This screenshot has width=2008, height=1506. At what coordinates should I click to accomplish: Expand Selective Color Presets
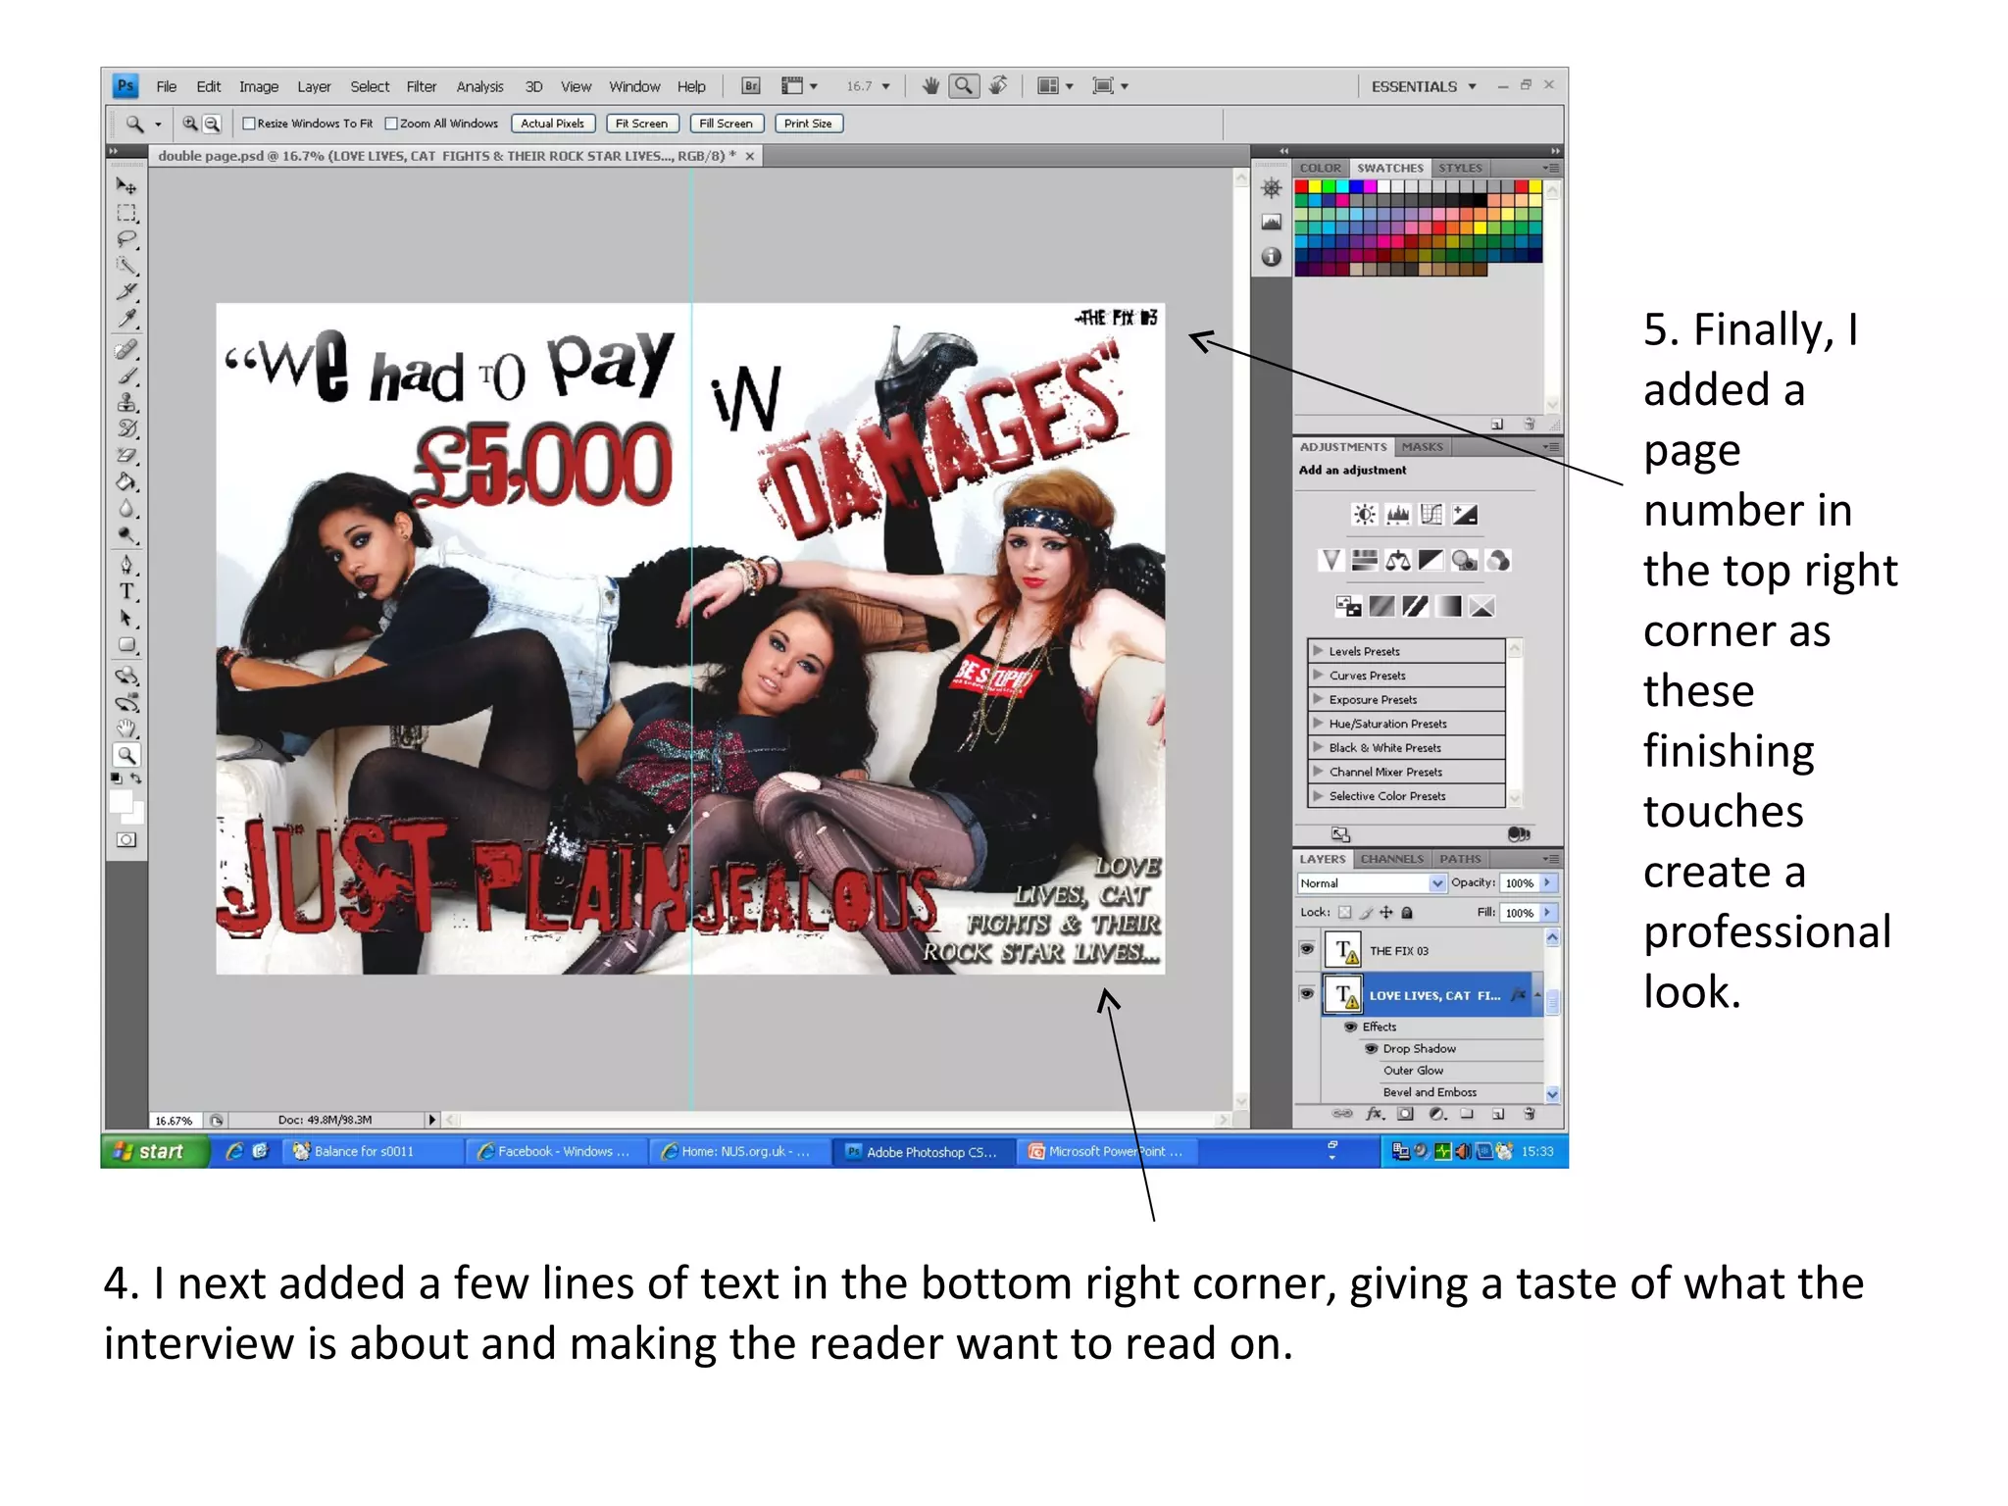[1318, 795]
